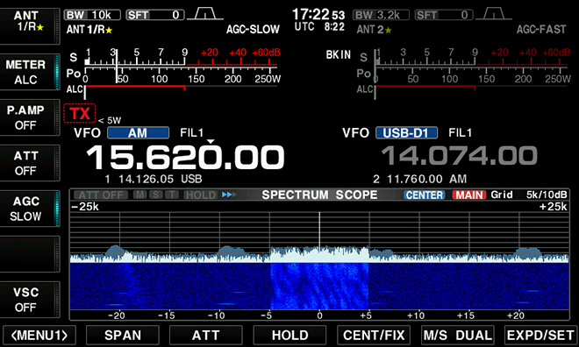Toggle the P.AMP OFF setting
Image resolution: width=579 pixels, height=347 pixels.
click(x=30, y=117)
